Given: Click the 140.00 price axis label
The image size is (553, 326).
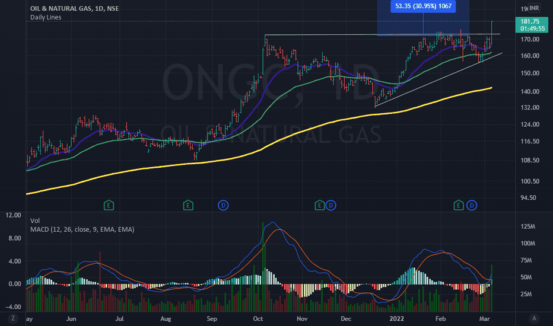Looking at the screenshot, I should tap(530, 91).
